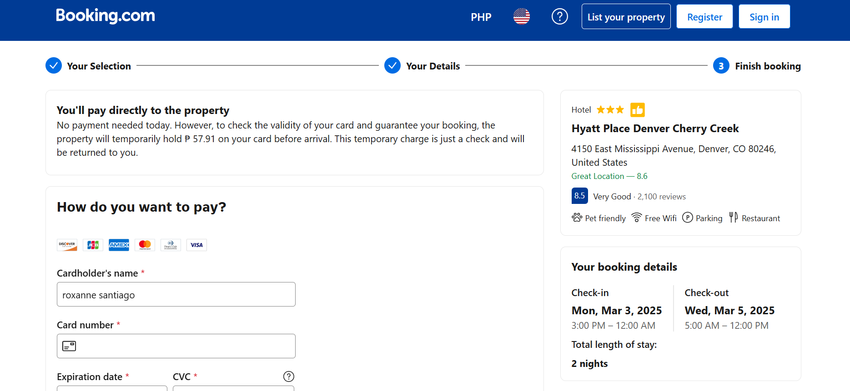
Task: Click Great Location — 8.6 text
Action: click(x=609, y=176)
